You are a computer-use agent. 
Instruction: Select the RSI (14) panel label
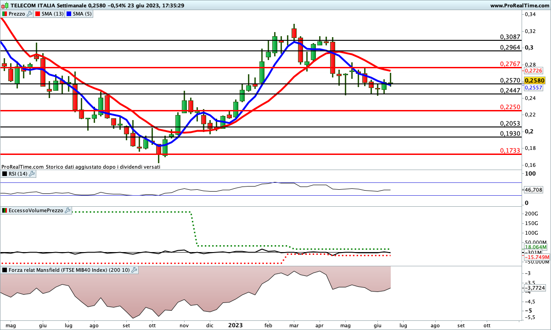pos(18,174)
